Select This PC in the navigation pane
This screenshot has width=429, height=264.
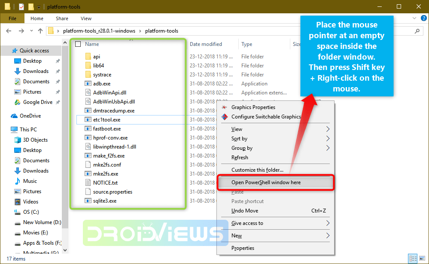point(28,130)
